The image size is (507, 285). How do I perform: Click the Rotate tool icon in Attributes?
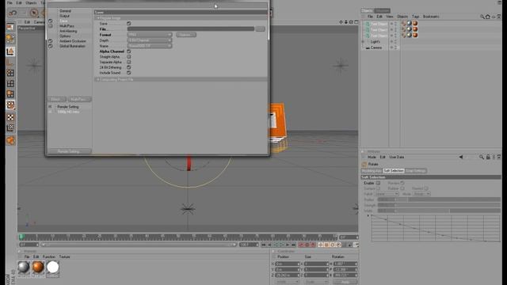pos(364,164)
